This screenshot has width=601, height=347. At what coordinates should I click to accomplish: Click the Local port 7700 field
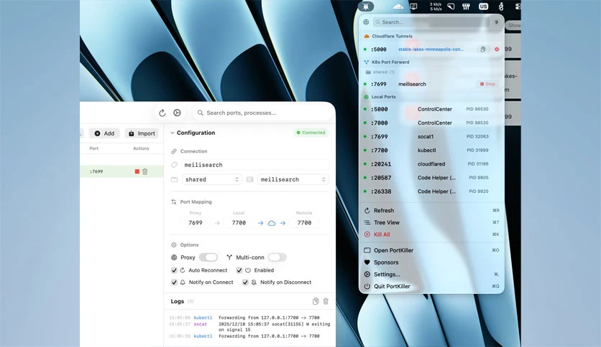(239, 223)
